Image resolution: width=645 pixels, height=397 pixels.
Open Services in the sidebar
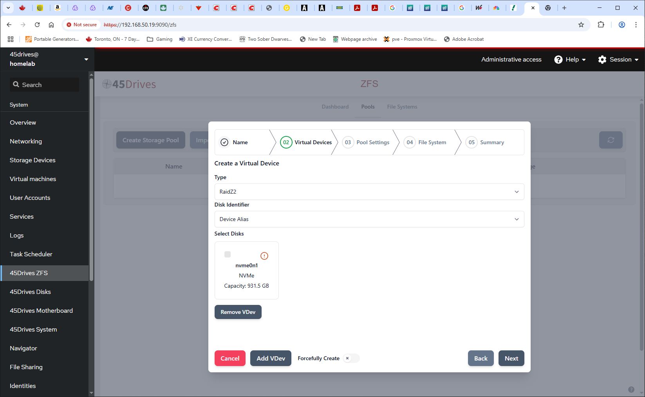[x=44, y=217]
